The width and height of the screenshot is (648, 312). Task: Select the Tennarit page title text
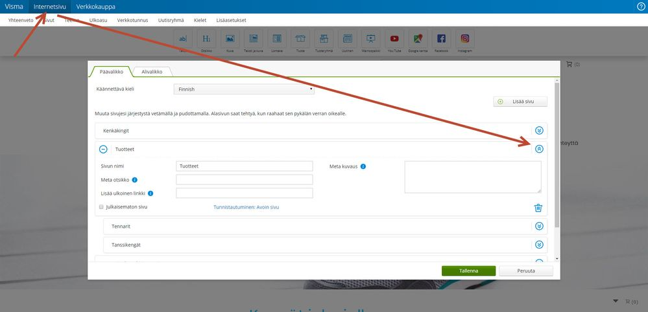[x=121, y=227]
